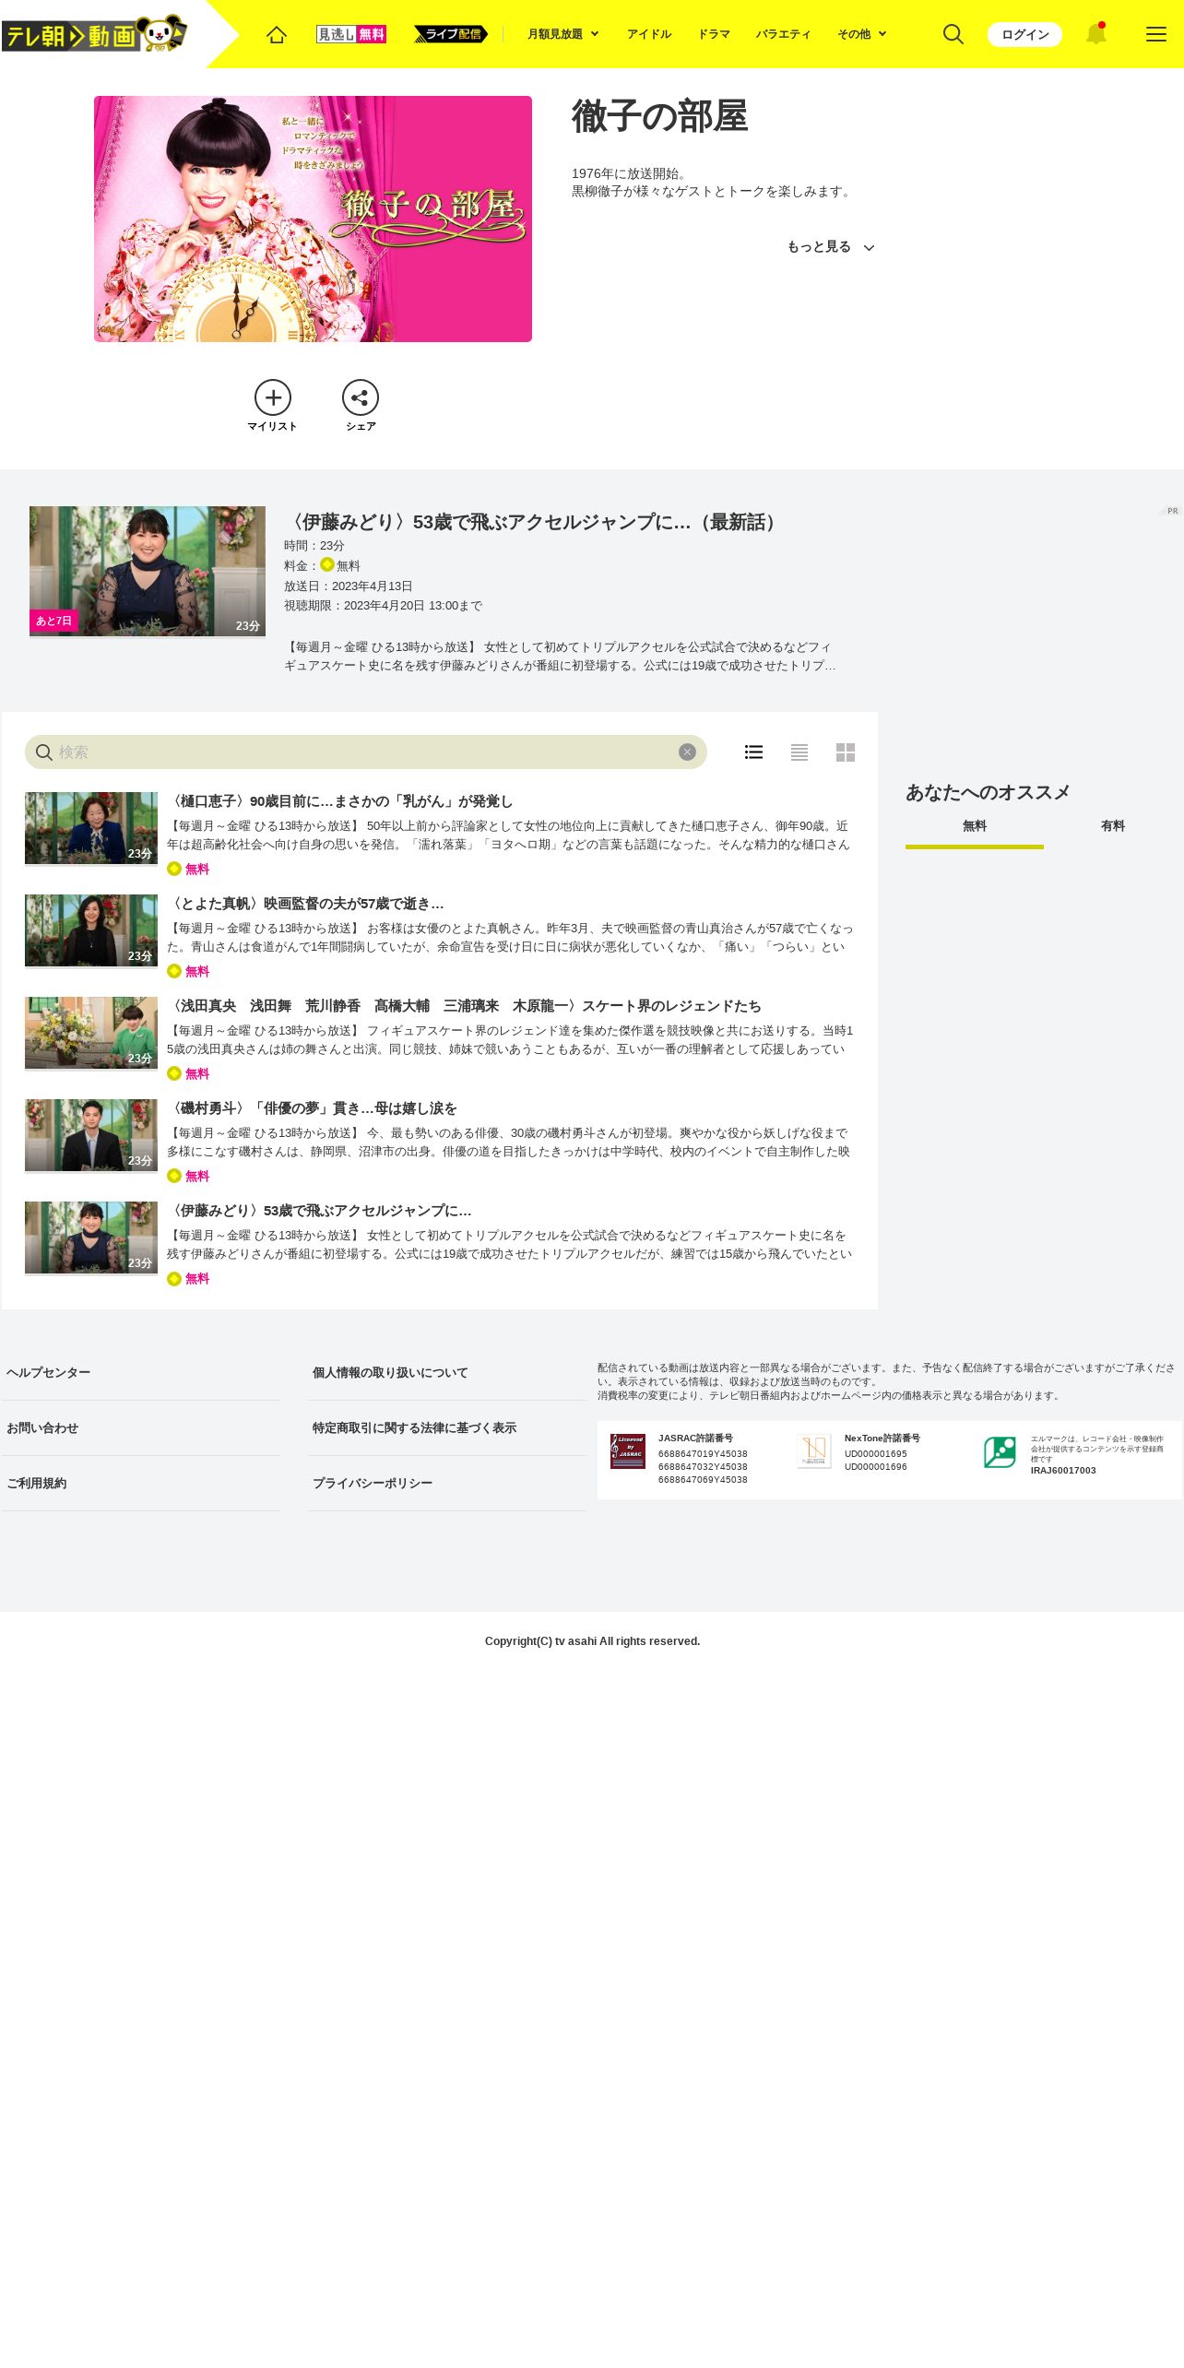Play latest episode thumbnail 伊藤みどり
Image resolution: width=1184 pixels, height=2368 pixels.
pyautogui.click(x=148, y=571)
